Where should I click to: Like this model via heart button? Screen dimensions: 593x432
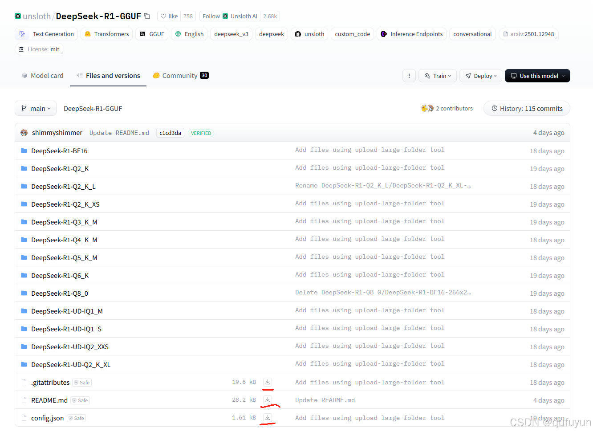coord(169,16)
